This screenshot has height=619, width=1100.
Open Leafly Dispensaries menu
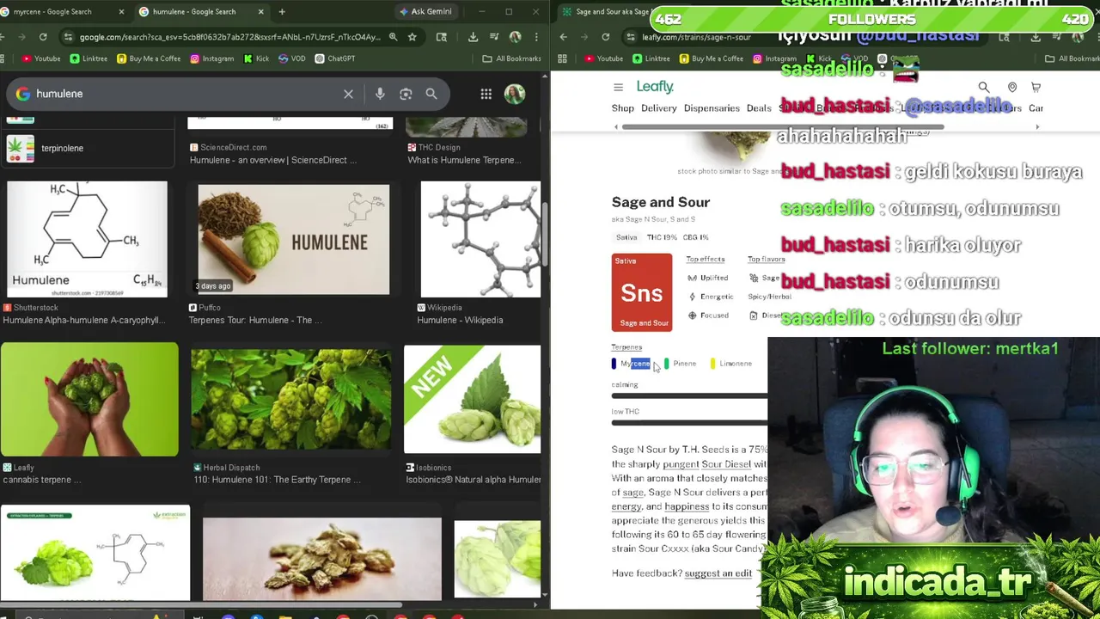[x=712, y=108]
